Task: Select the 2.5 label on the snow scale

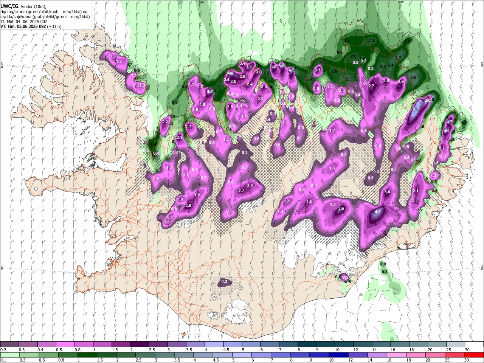Action: click(x=151, y=350)
